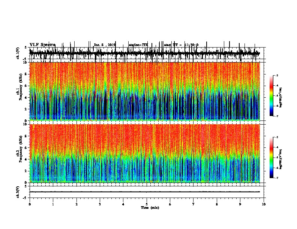Click the ch.3(V) axis label
Viewport: 297px width, 229px height.
click(18, 192)
